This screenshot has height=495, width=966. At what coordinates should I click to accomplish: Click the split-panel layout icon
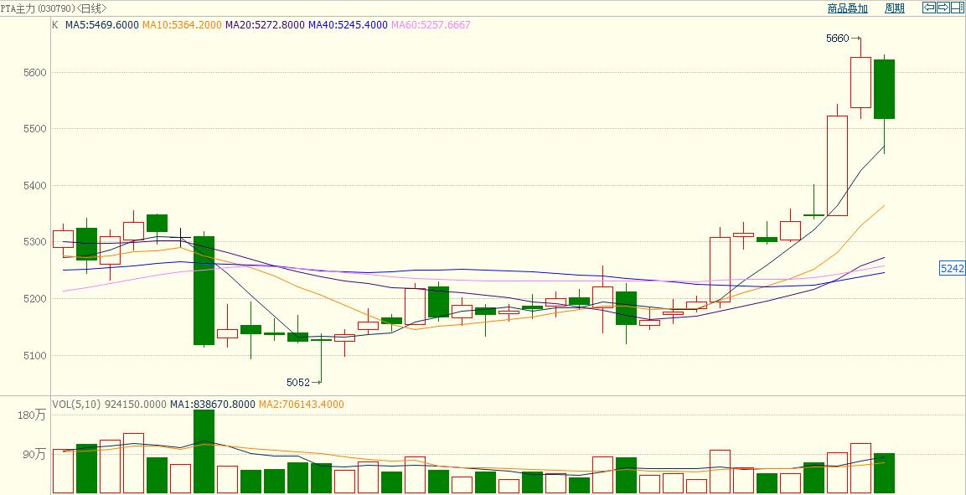point(956,8)
